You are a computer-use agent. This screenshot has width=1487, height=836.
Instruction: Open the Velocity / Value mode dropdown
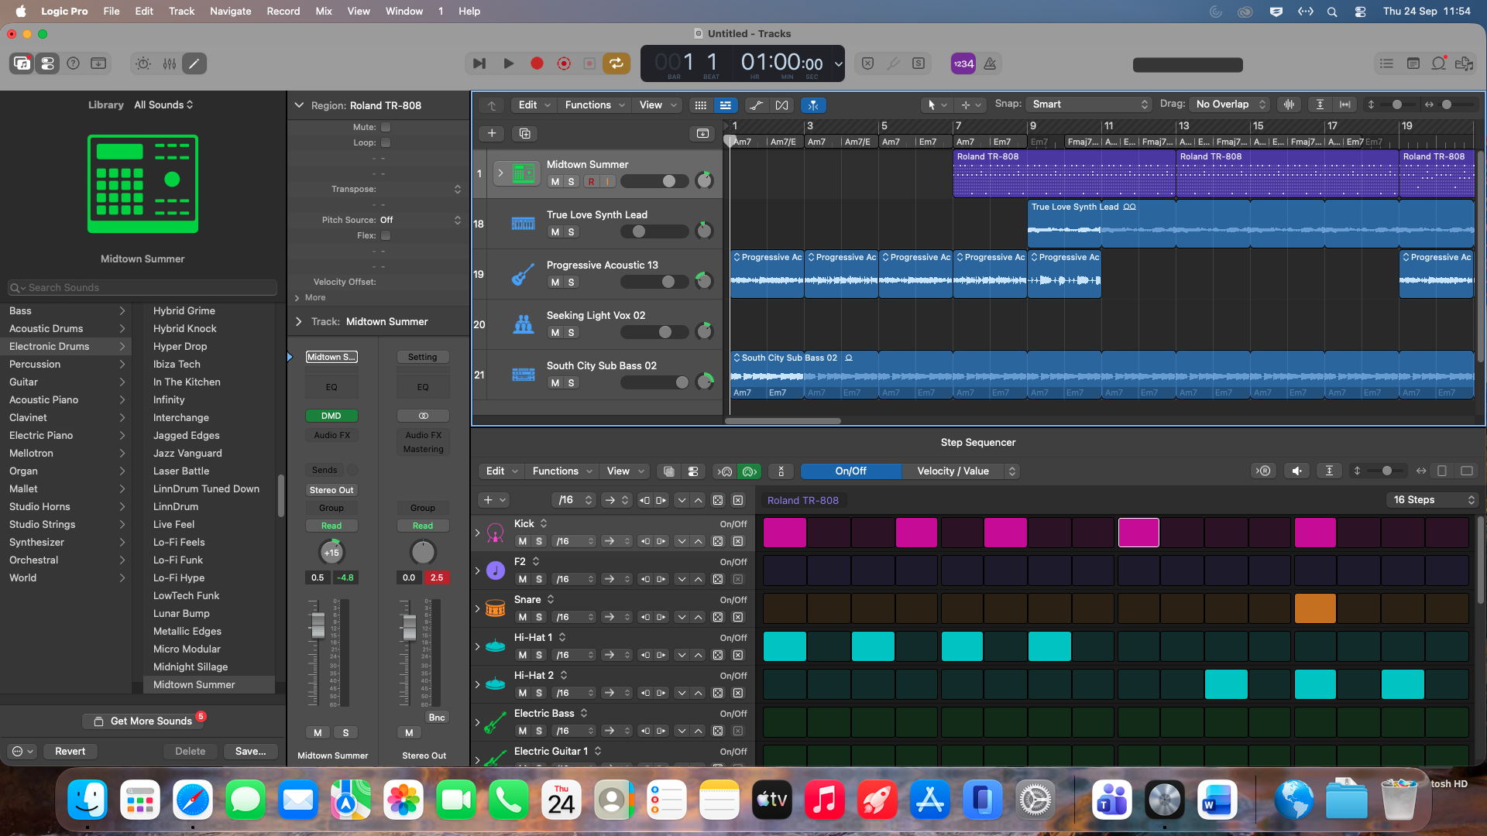tap(960, 471)
